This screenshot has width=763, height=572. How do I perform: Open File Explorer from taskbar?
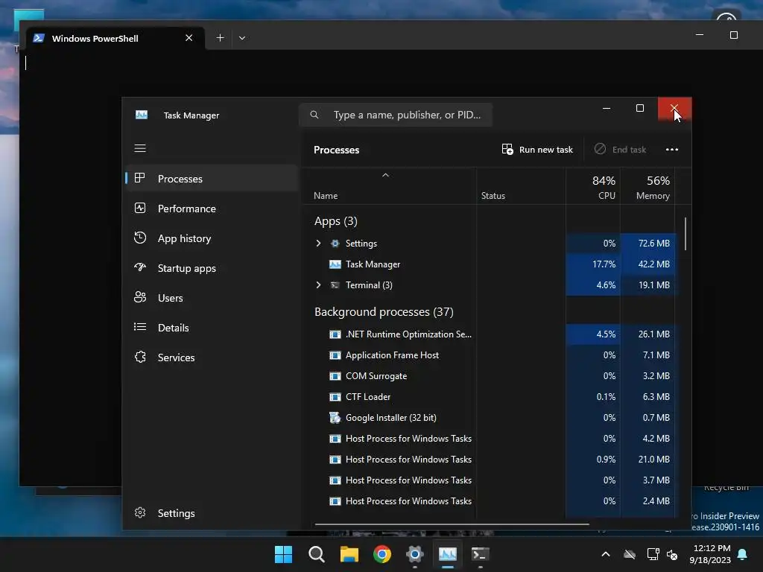[x=349, y=554]
